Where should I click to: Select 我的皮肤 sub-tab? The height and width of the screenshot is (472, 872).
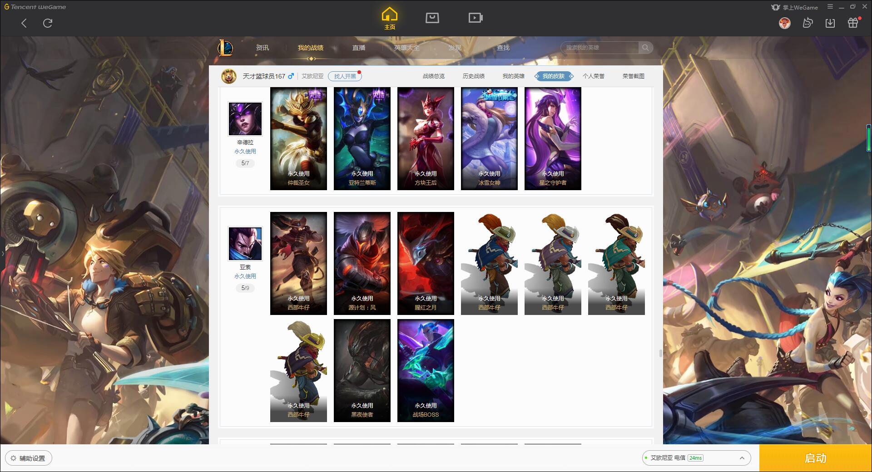click(x=554, y=76)
